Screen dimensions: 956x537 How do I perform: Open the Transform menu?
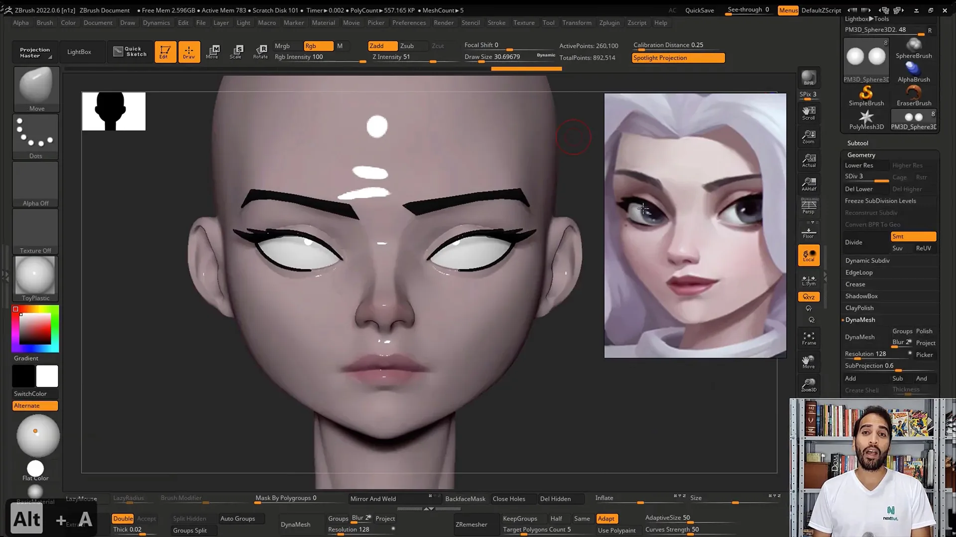point(577,23)
